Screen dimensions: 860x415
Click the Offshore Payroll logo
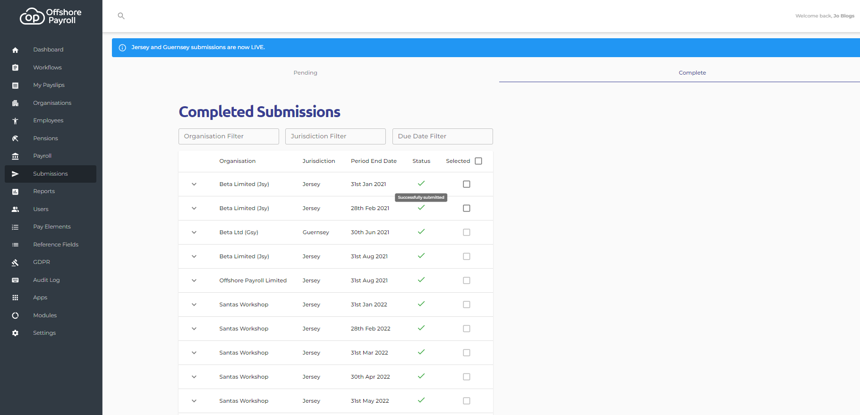[x=51, y=17]
